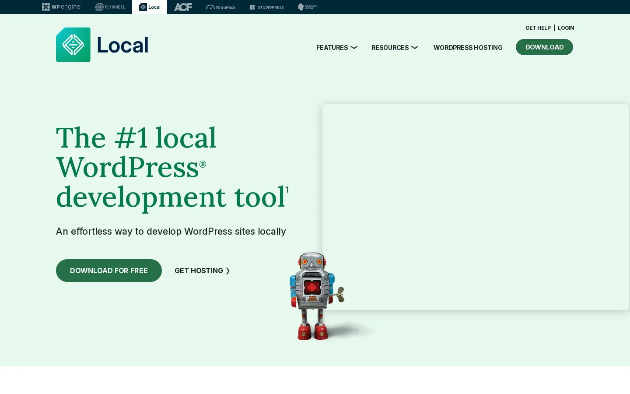Open the ACF brand link
This screenshot has height=394, width=630.
(x=183, y=7)
